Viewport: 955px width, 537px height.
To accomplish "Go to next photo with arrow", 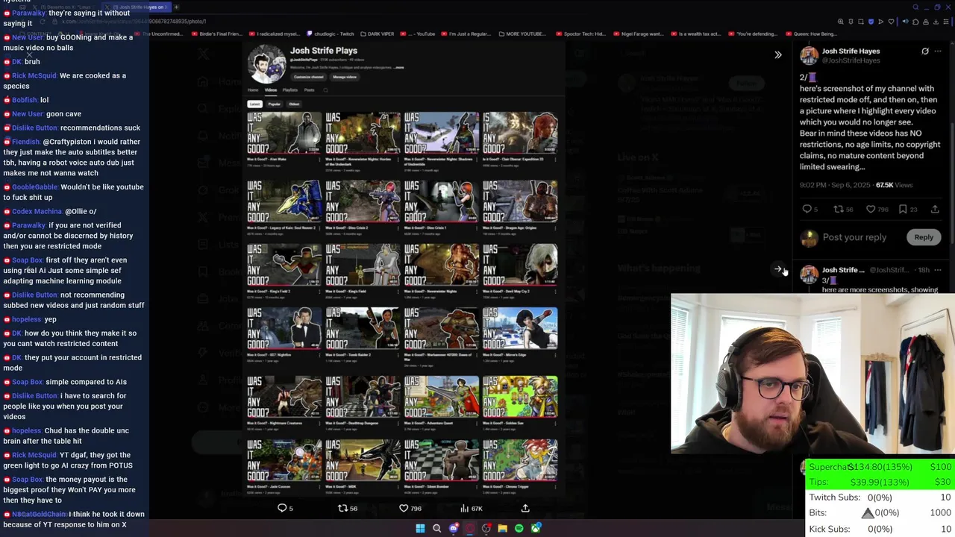I will pos(778,269).
